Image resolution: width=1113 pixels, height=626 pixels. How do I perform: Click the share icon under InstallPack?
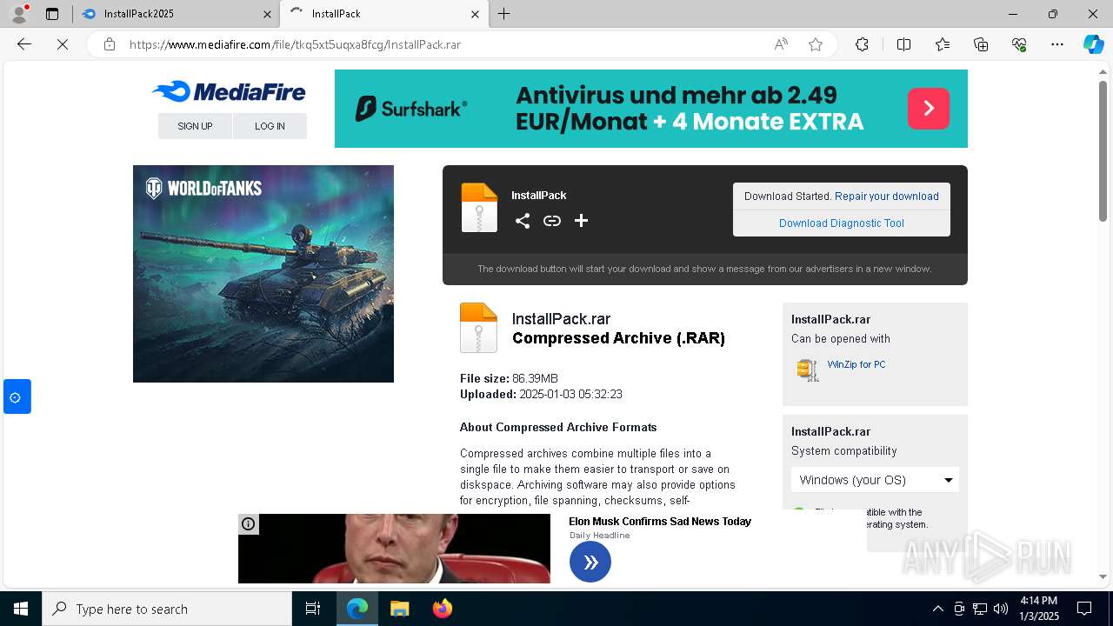(522, 221)
